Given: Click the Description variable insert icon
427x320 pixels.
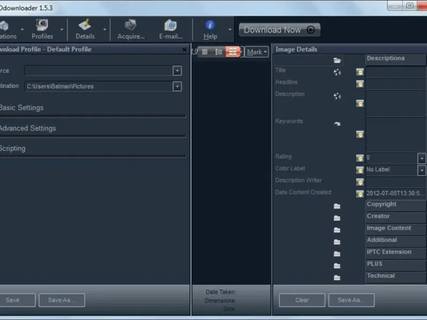Looking at the screenshot, I should (x=337, y=96).
